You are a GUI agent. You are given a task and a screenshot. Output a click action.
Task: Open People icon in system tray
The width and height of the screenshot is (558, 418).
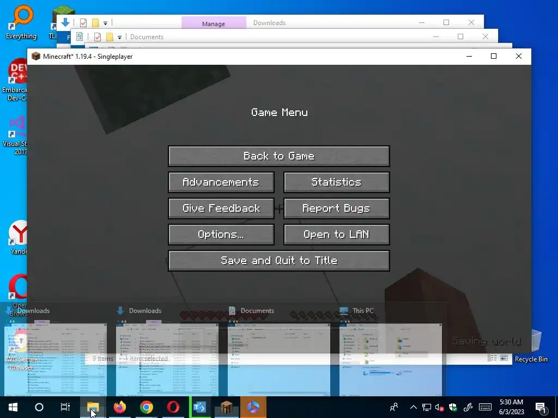coord(394,407)
